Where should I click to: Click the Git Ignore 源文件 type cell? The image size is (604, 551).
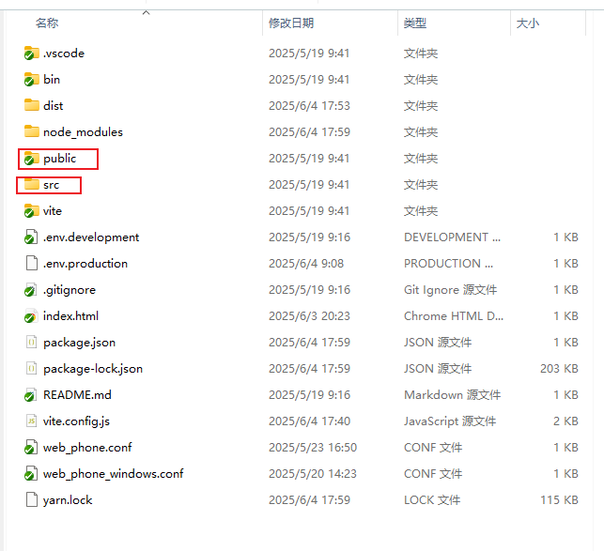(x=450, y=289)
